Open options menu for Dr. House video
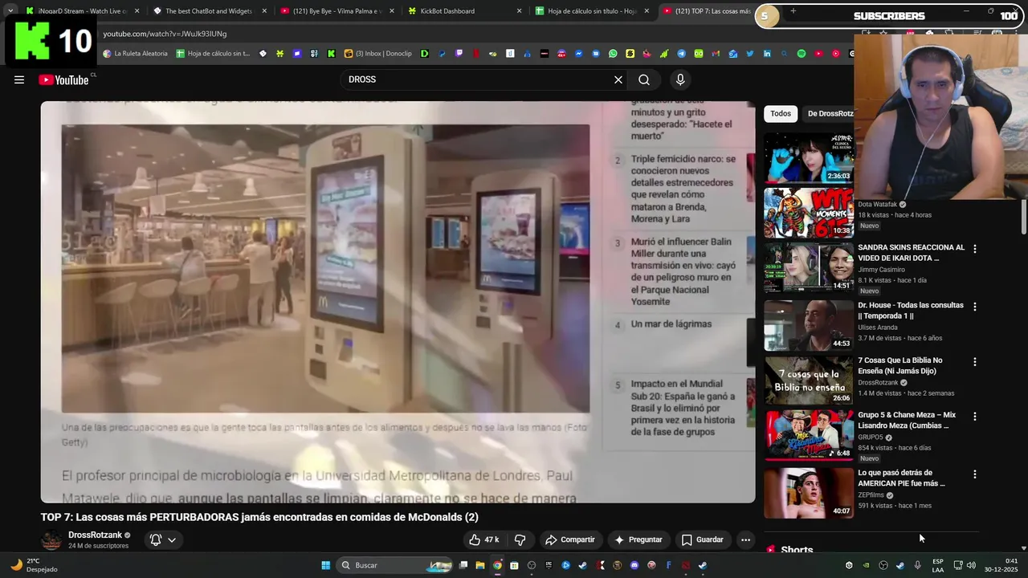 pos(975,307)
